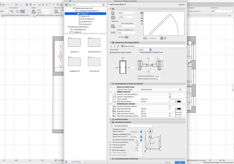Click the 'Перо Линий Сечения' color swatch
The width and height of the screenshot is (234, 164).
click(x=178, y=109)
